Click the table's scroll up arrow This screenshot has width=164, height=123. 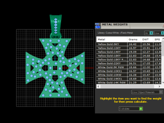[163, 39]
